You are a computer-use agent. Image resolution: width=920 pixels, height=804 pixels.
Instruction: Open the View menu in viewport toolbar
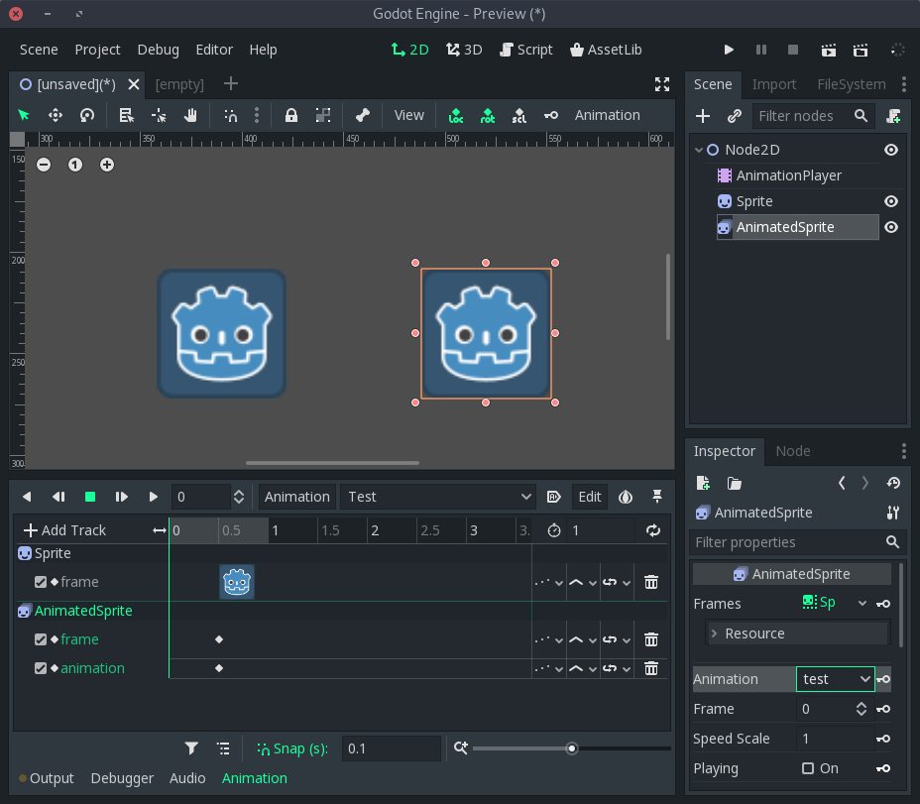[409, 115]
